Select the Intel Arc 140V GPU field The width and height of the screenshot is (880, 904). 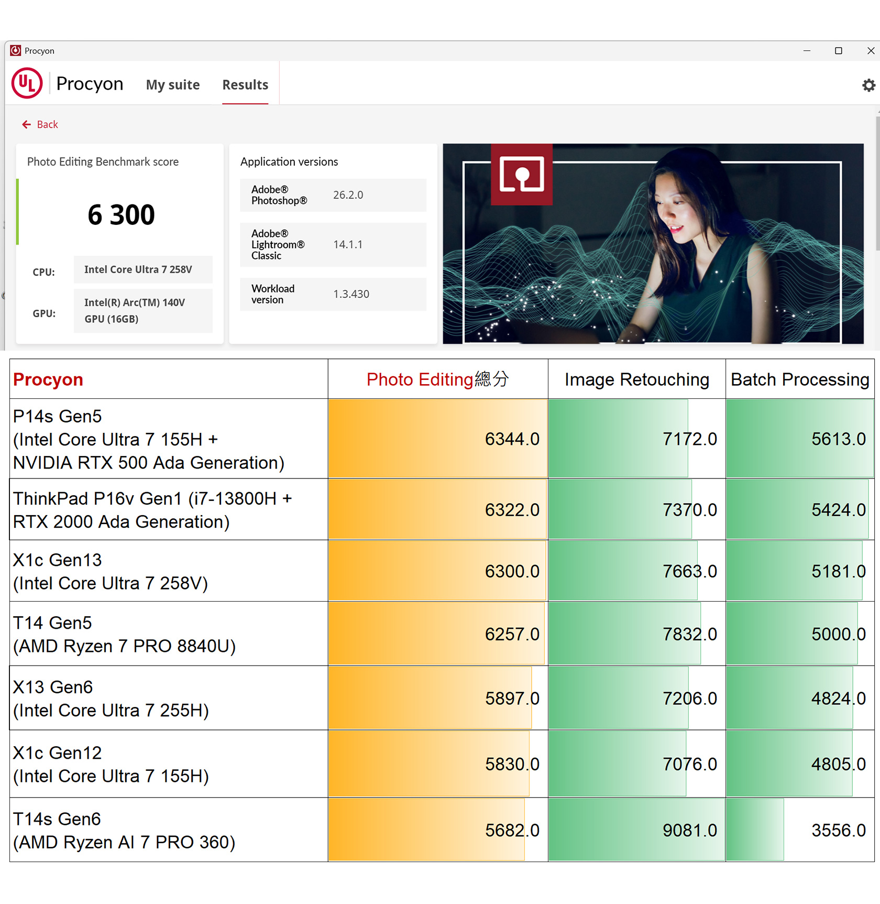click(142, 311)
